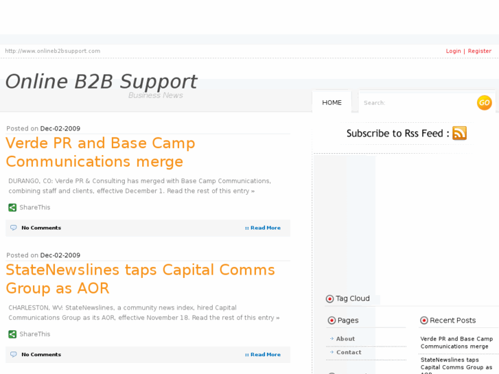Click the red Pages bullet icon
Image resolution: width=499 pixels, height=374 pixels.
(x=332, y=320)
